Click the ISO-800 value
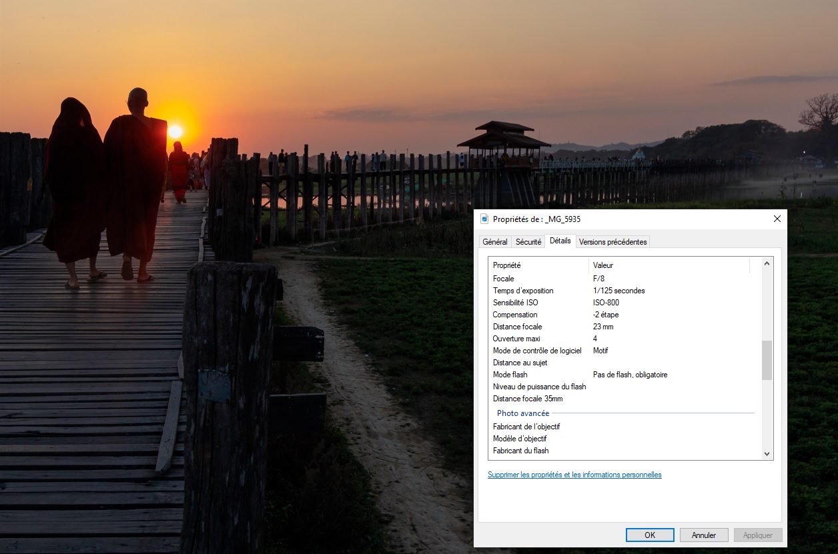This screenshot has height=554, width=838. 606,303
